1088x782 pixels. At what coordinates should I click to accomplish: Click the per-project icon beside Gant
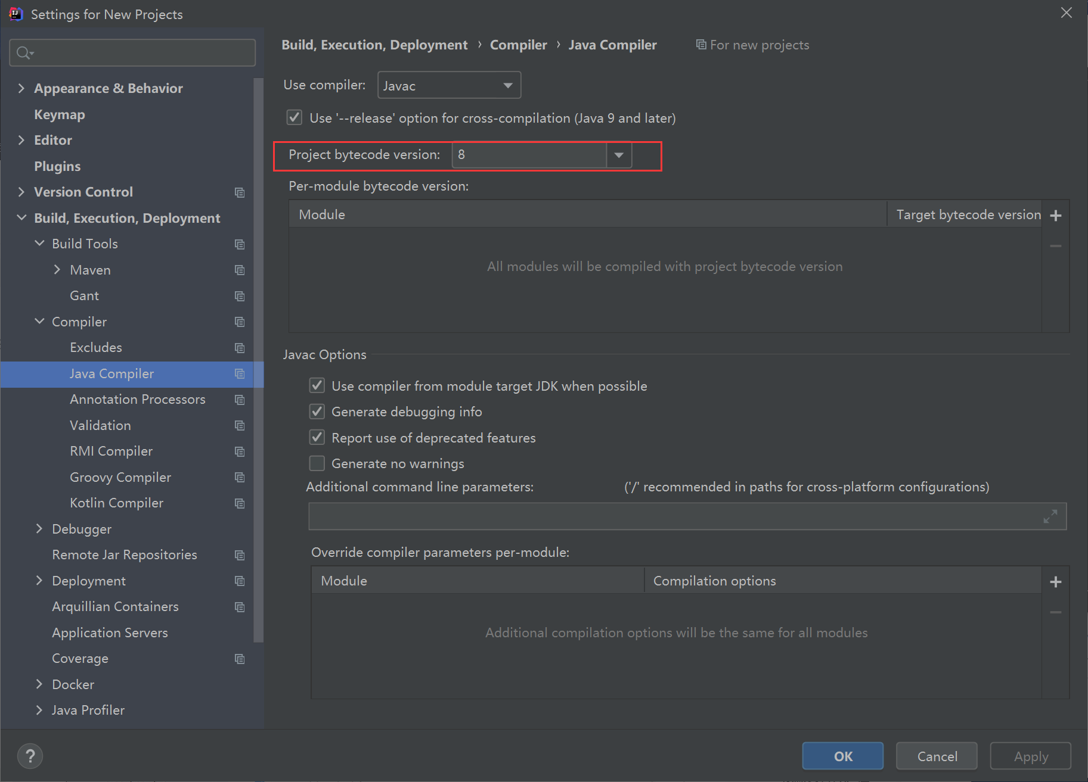pyautogui.click(x=240, y=296)
